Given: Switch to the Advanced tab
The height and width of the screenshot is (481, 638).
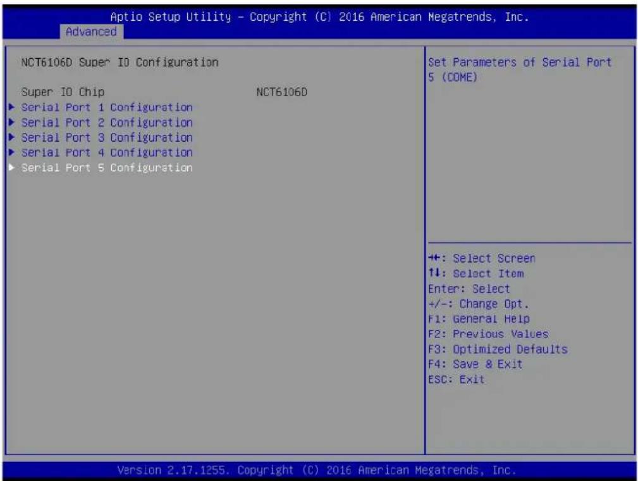Looking at the screenshot, I should coord(91,32).
